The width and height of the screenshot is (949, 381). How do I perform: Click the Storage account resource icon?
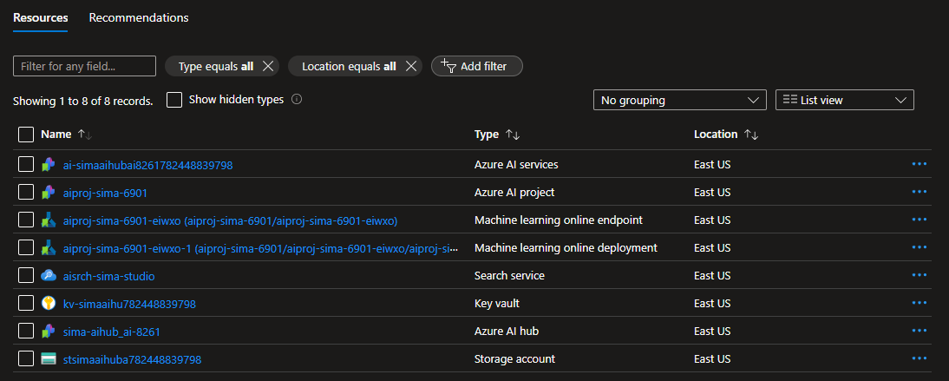pos(49,359)
